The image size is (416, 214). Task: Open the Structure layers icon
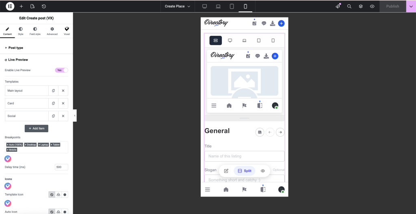tap(361, 6)
